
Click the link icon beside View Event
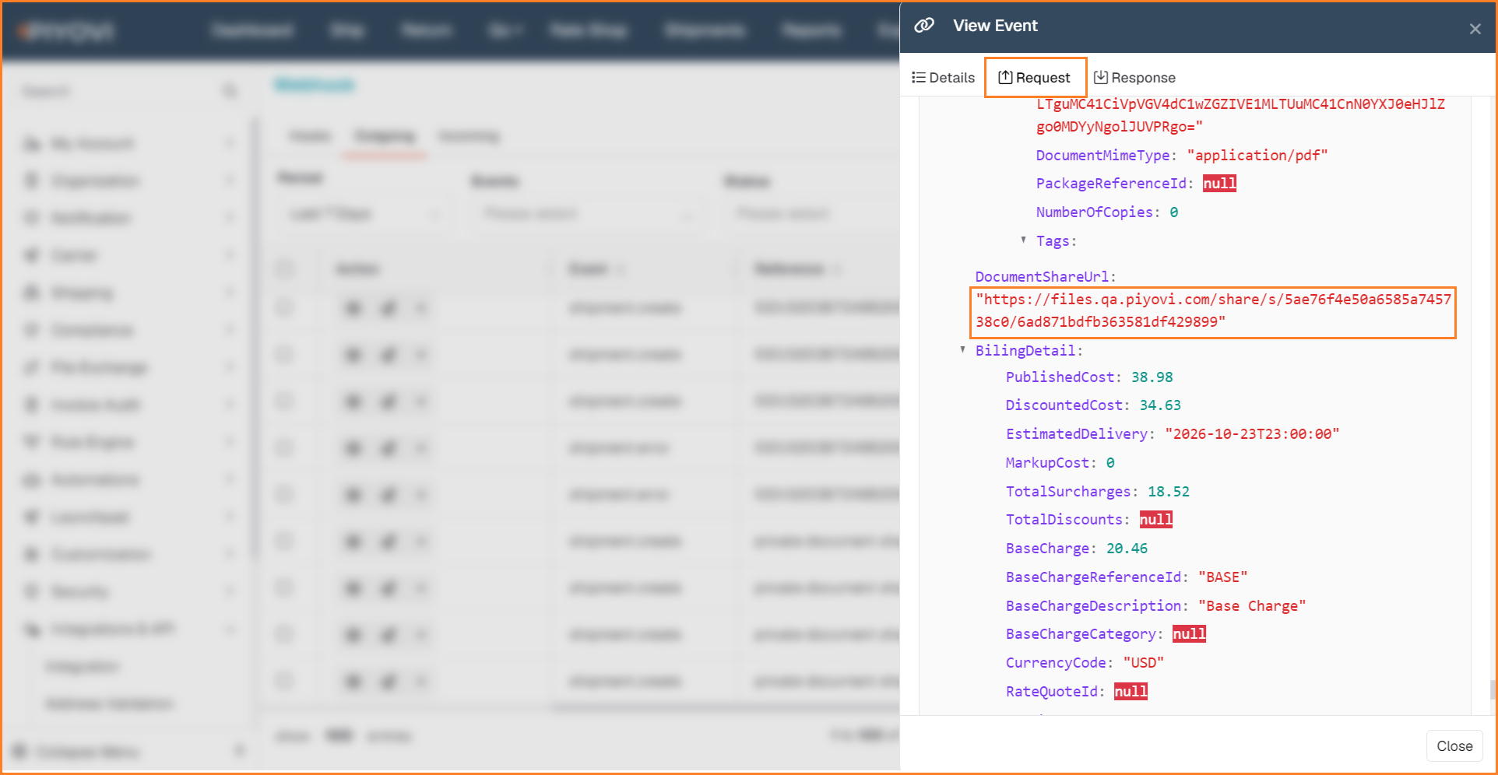coord(924,26)
